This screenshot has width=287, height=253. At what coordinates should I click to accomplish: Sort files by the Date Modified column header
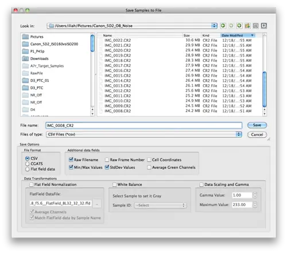pyautogui.click(x=238, y=35)
